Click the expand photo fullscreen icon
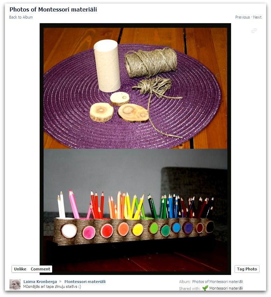Image resolution: width=271 pixels, height=297 pixels. tap(254, 31)
